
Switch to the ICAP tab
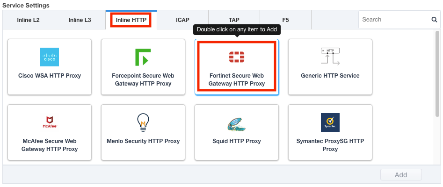[x=182, y=20]
